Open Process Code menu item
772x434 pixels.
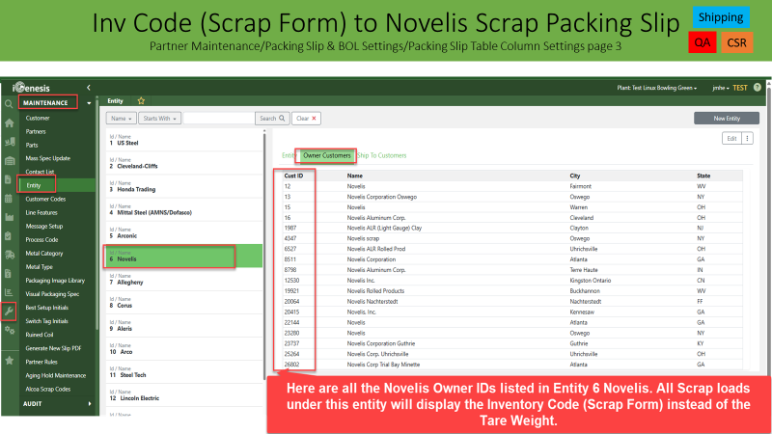[x=41, y=240]
